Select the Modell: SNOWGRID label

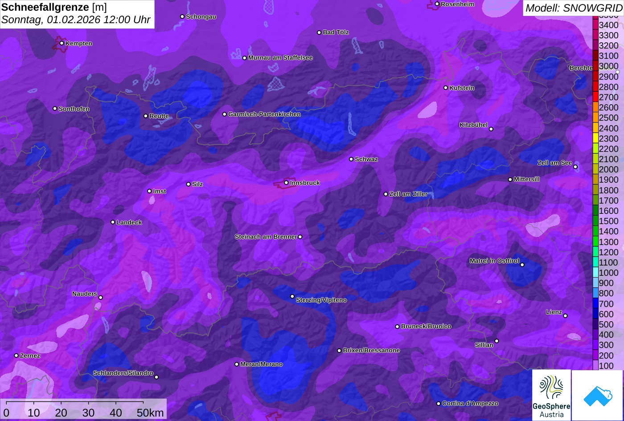[x=573, y=8]
